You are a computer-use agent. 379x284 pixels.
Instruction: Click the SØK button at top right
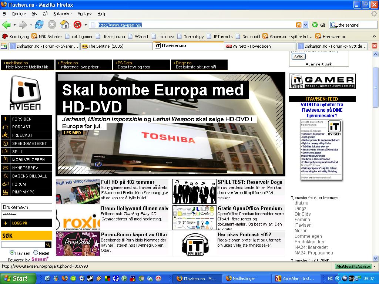pos(299,57)
